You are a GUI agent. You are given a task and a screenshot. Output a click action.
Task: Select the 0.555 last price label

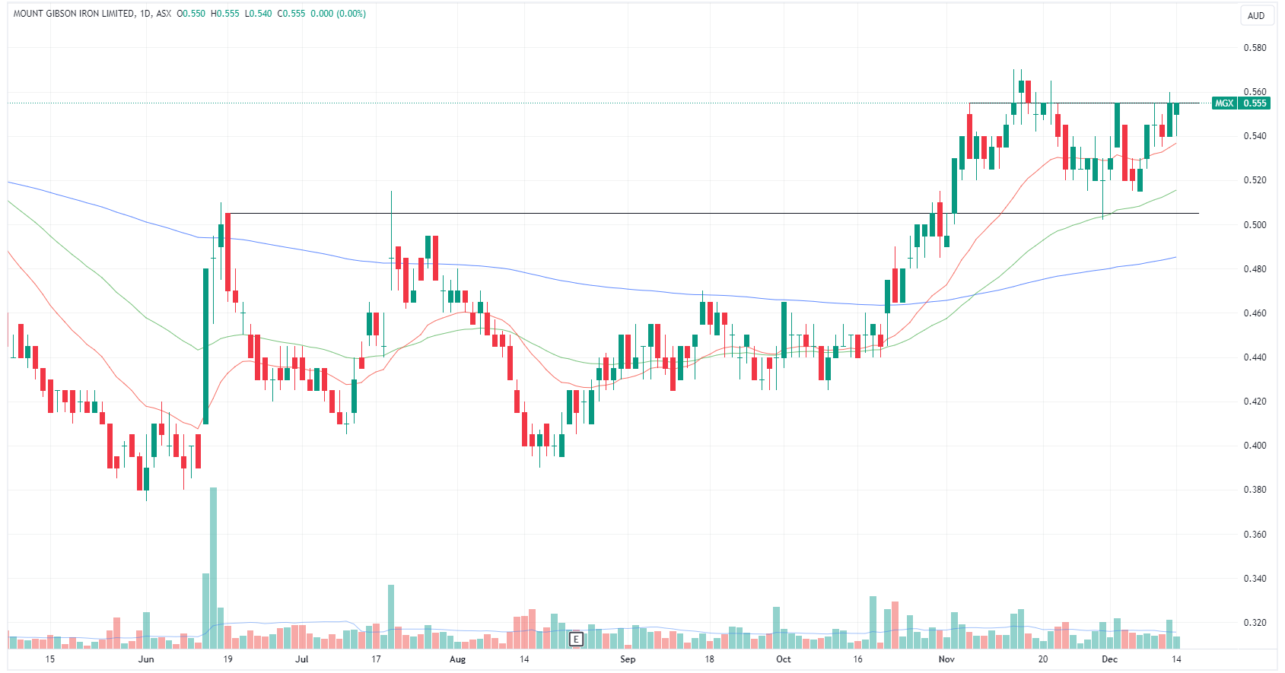1255,103
